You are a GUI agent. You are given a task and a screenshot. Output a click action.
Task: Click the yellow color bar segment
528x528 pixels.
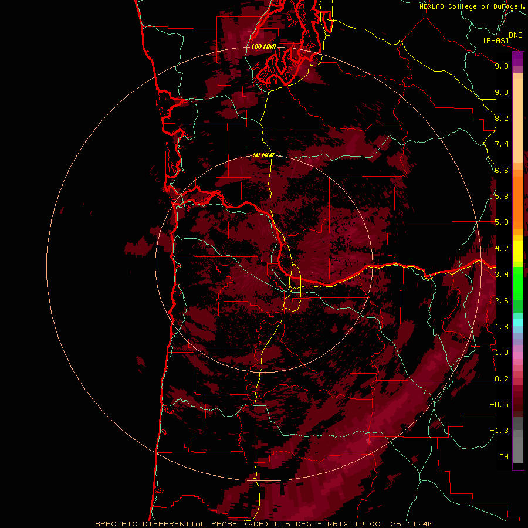coord(518,251)
